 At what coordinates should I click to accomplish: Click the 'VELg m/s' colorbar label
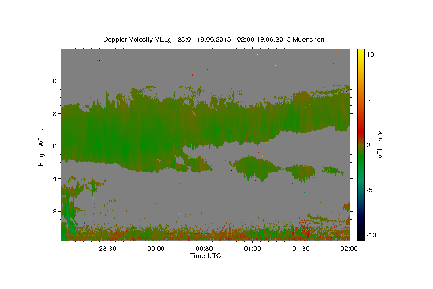pos(380,145)
